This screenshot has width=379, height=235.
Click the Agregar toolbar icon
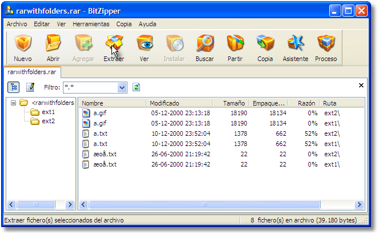point(83,43)
